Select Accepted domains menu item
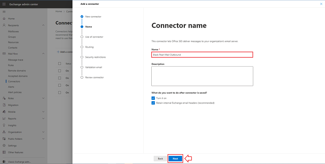Image resolution: width=325 pixels, height=164 pixels. (x=18, y=76)
